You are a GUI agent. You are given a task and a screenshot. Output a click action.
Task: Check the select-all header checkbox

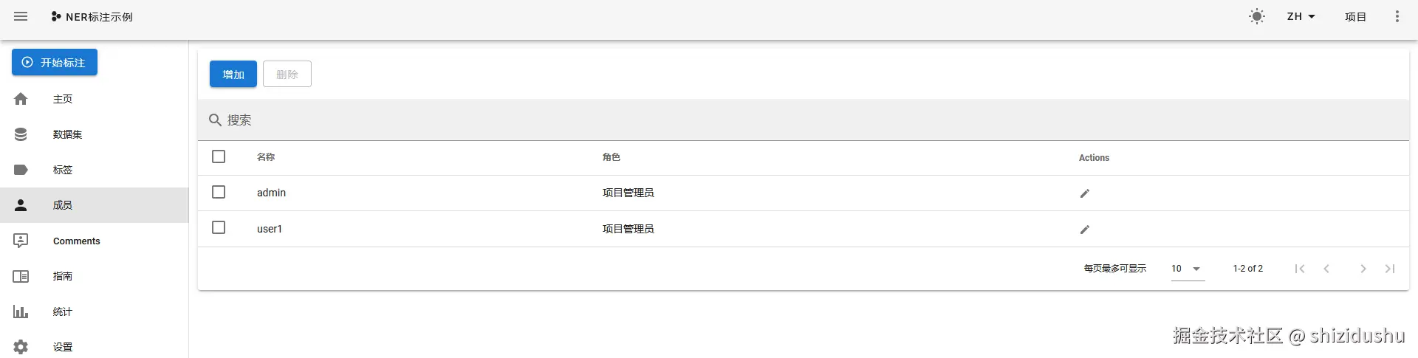pos(219,156)
